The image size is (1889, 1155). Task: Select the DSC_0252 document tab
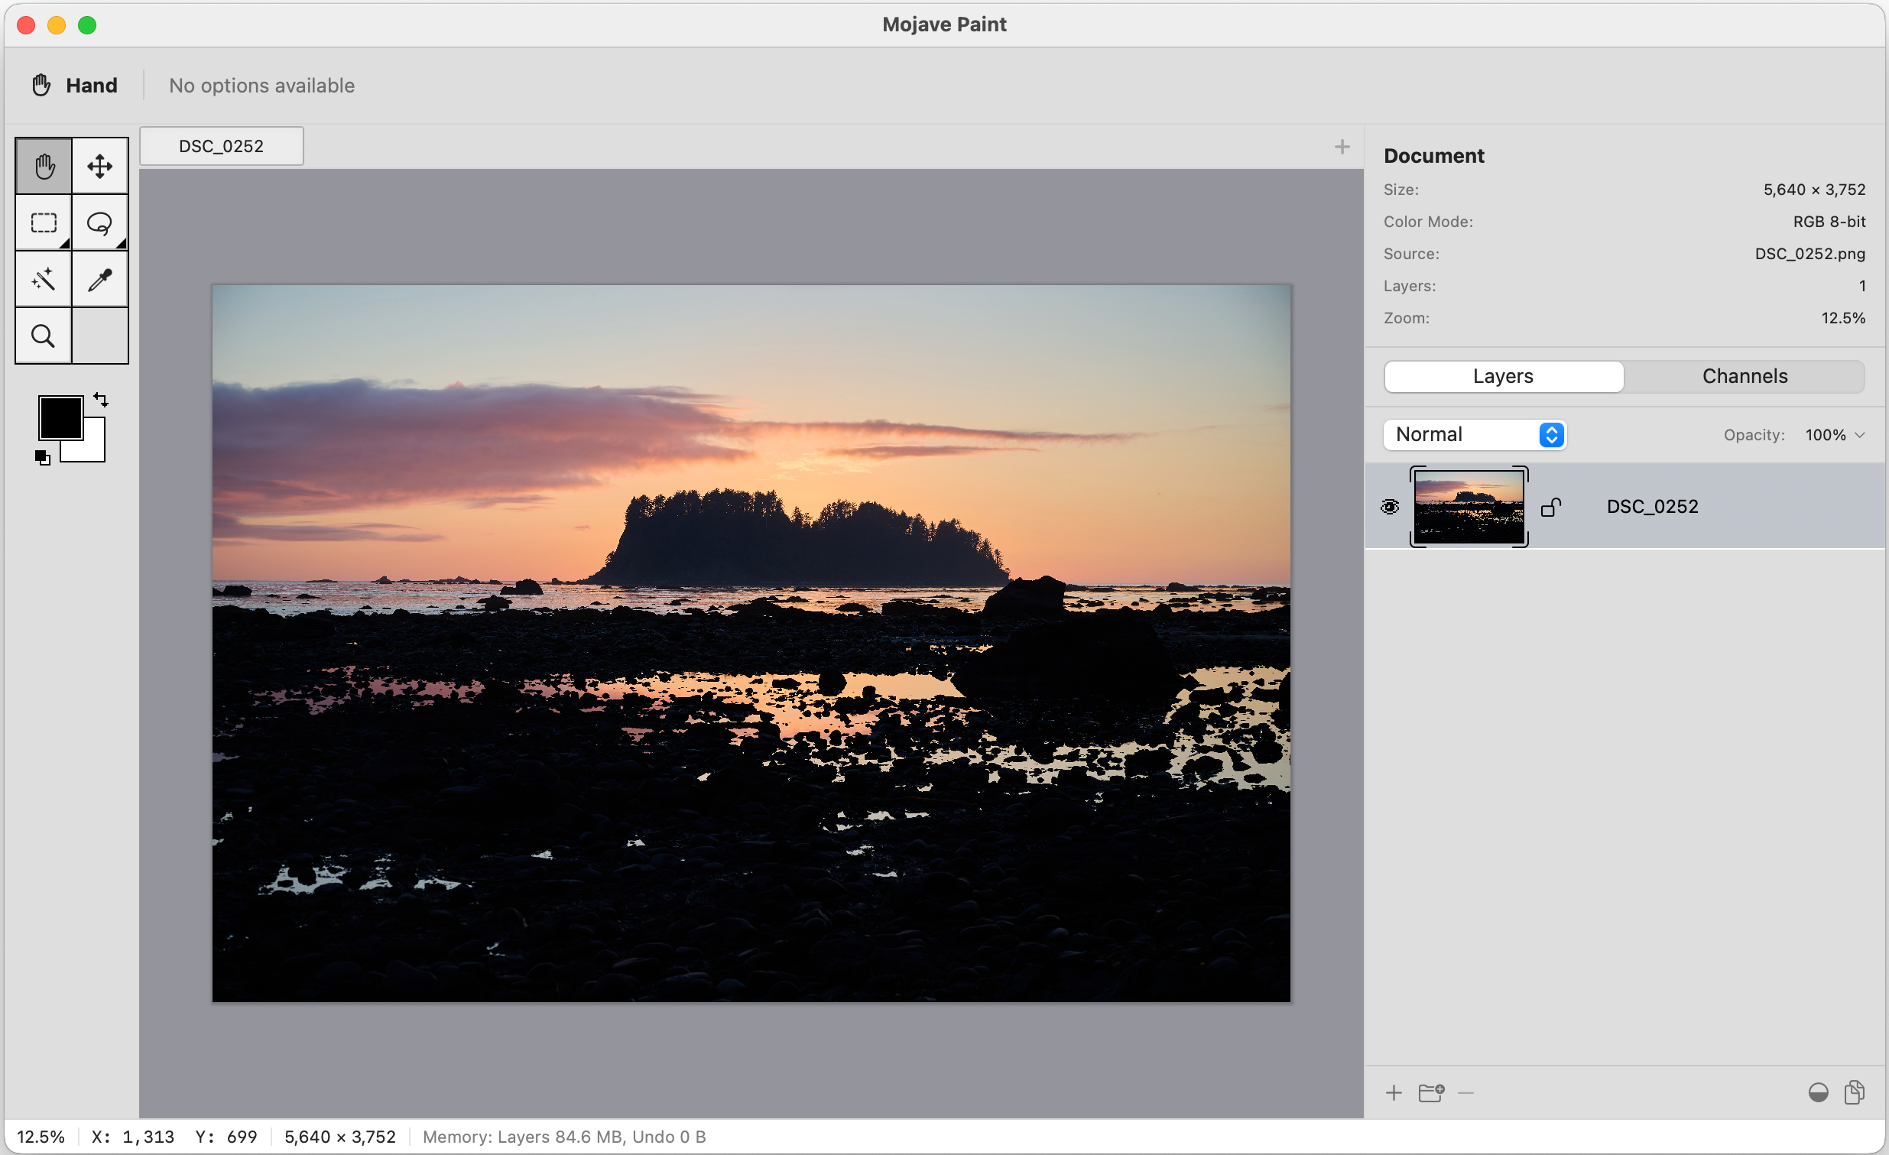(221, 146)
